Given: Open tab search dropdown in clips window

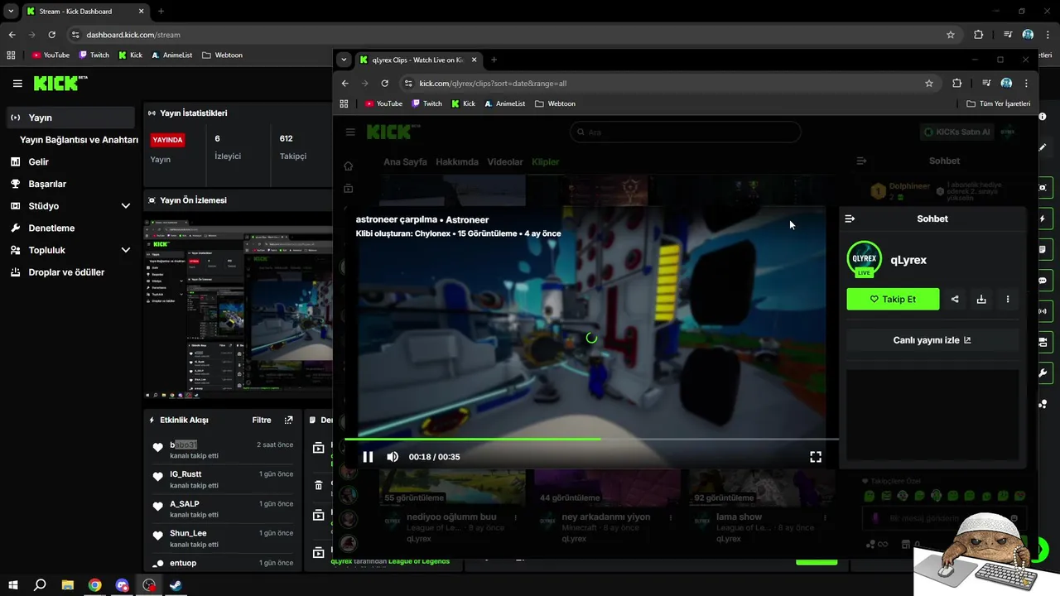Looking at the screenshot, I should click(x=344, y=60).
